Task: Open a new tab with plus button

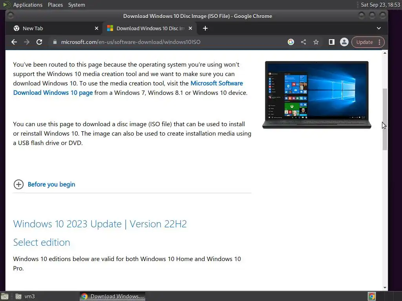Action: 205,28
